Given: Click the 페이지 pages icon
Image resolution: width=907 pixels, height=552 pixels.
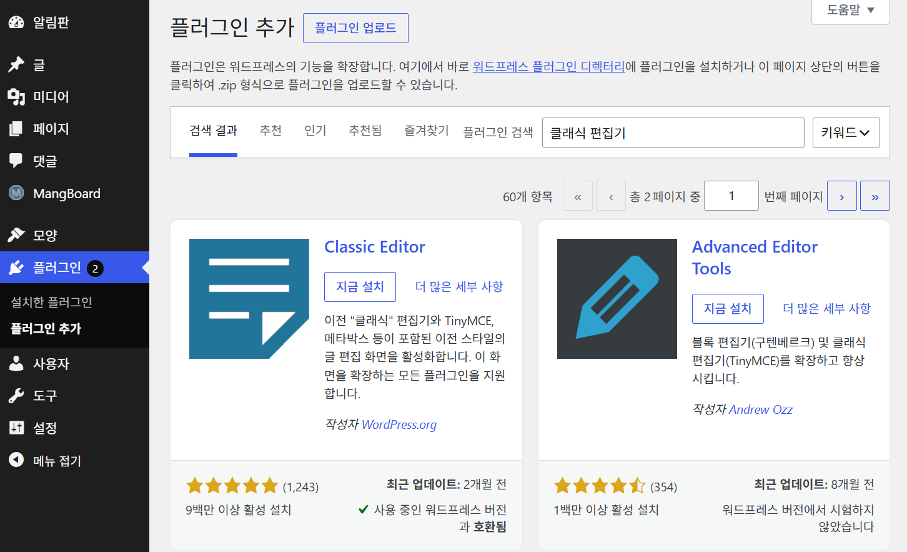Looking at the screenshot, I should tap(16, 129).
